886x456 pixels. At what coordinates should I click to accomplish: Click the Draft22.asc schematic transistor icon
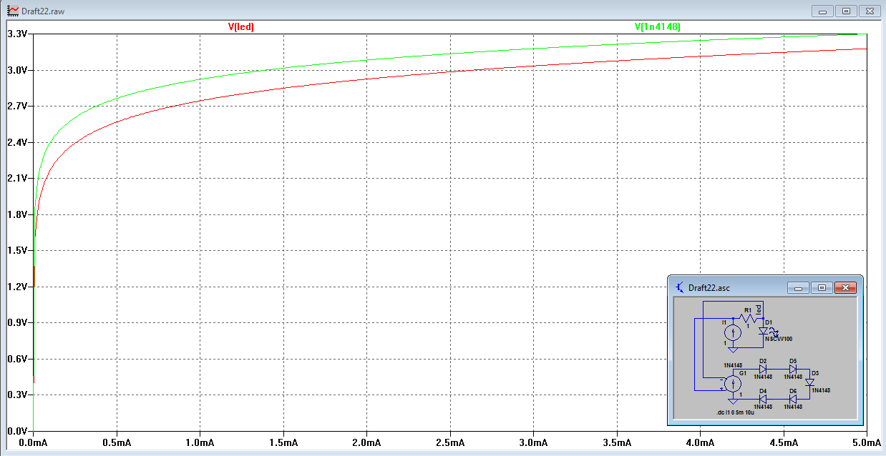[x=679, y=287]
